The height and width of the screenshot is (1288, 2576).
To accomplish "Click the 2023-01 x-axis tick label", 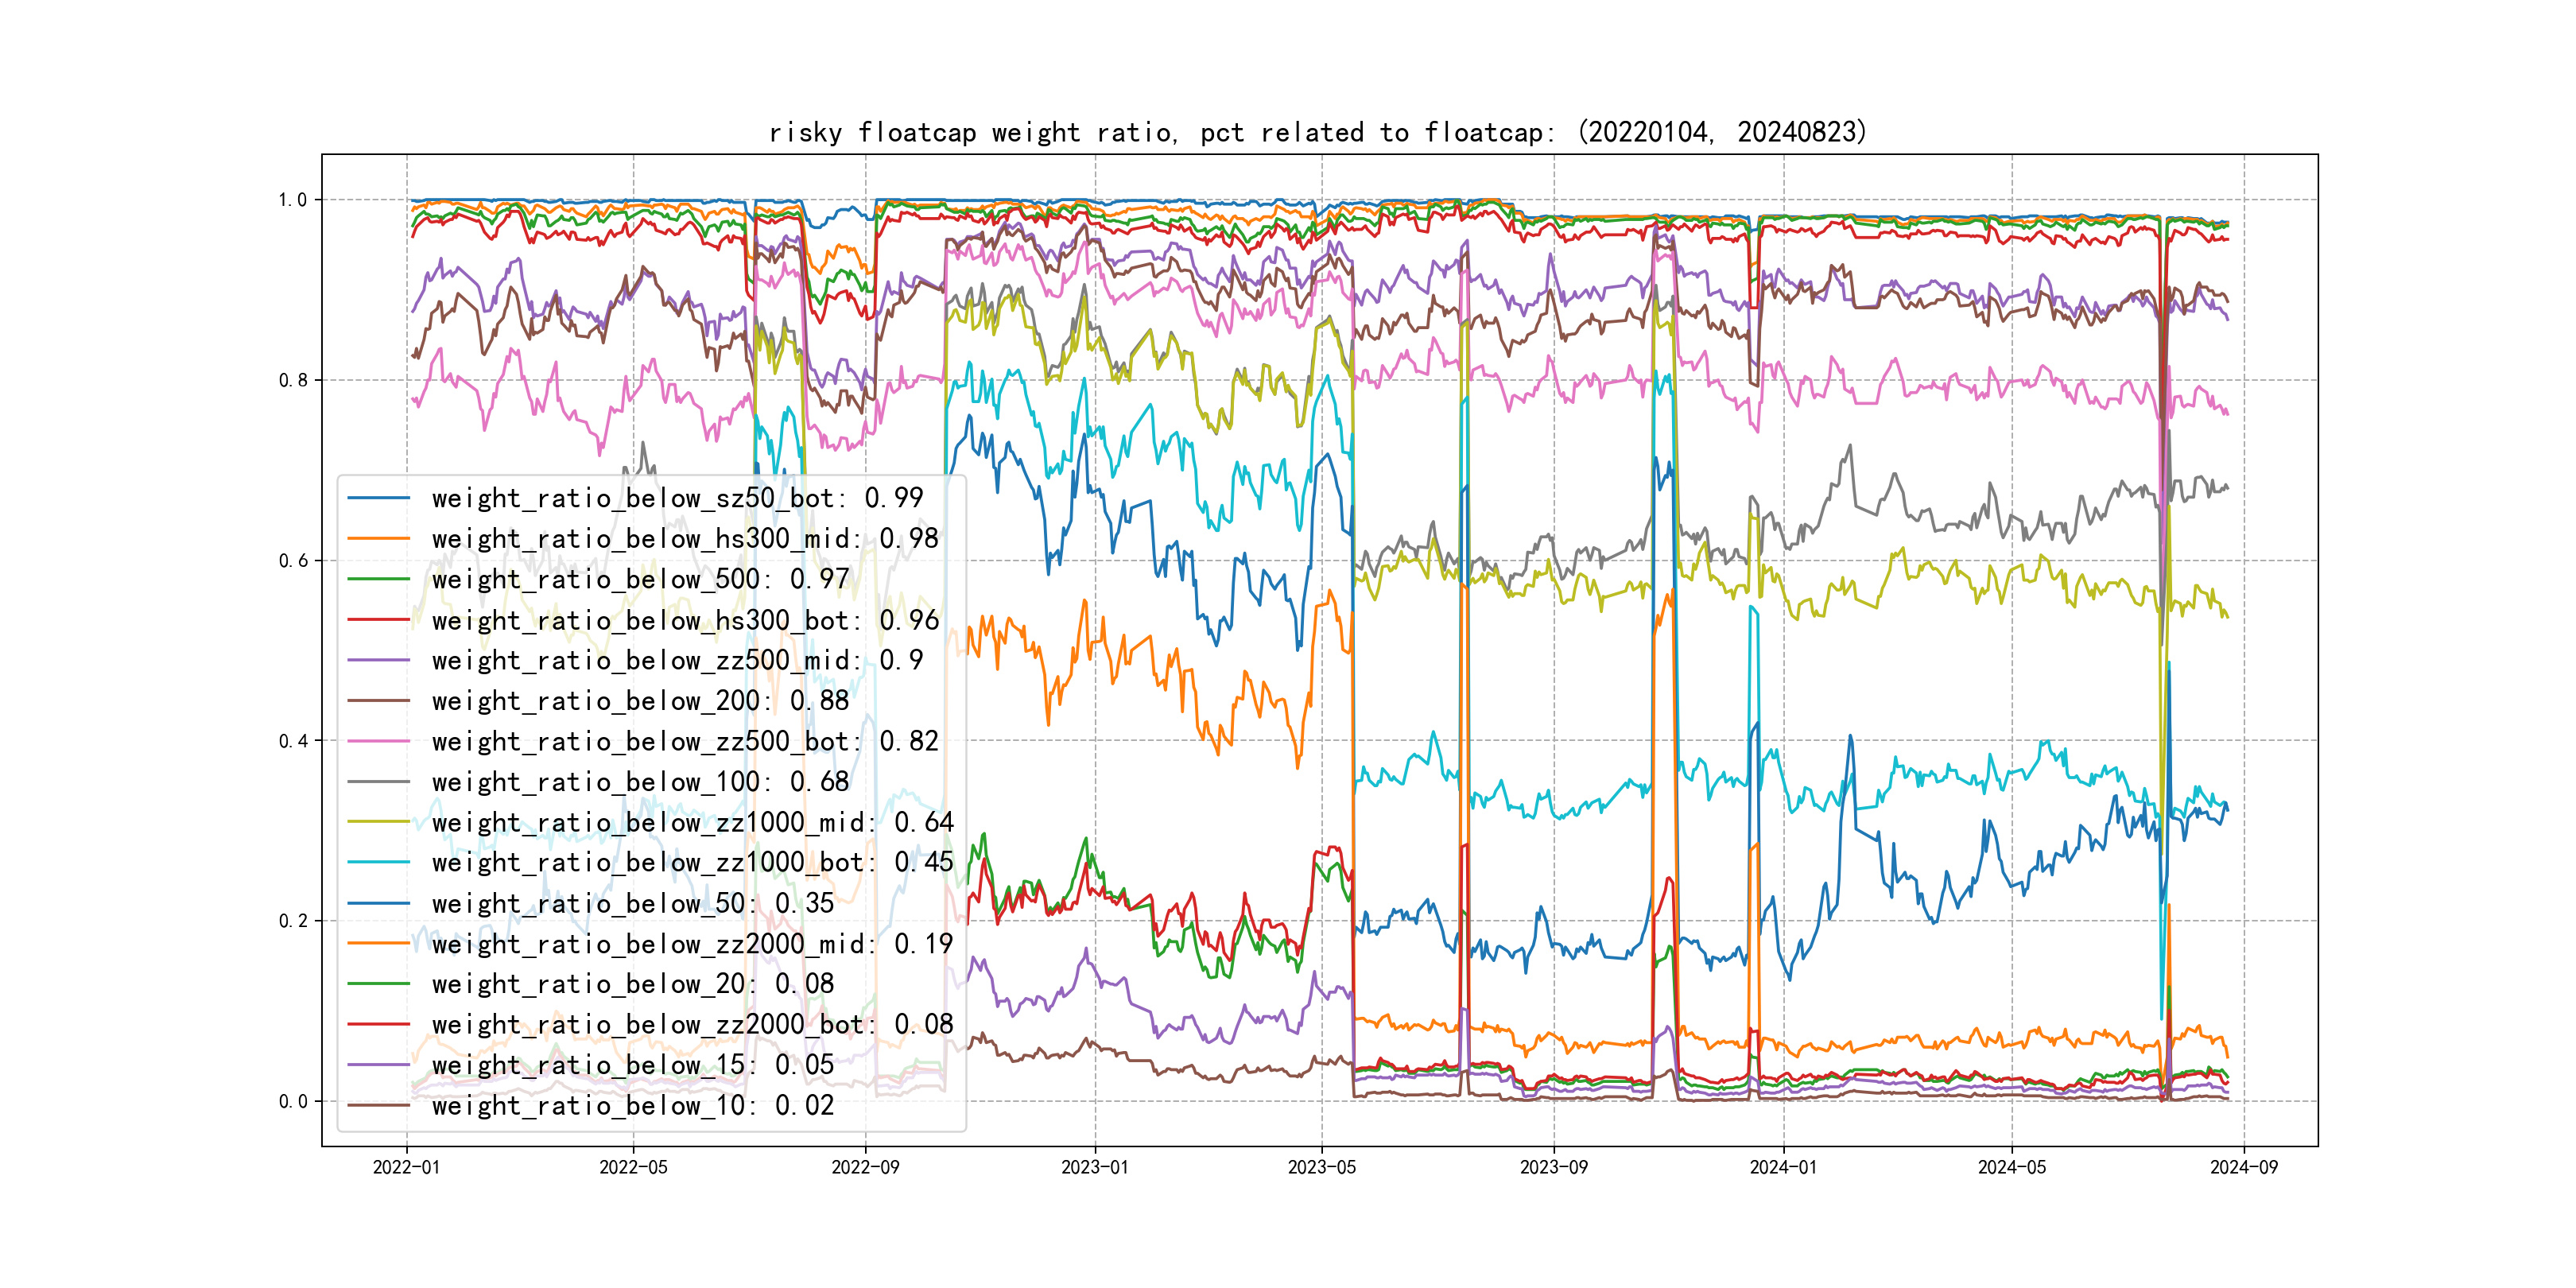I will pos(1094,1167).
